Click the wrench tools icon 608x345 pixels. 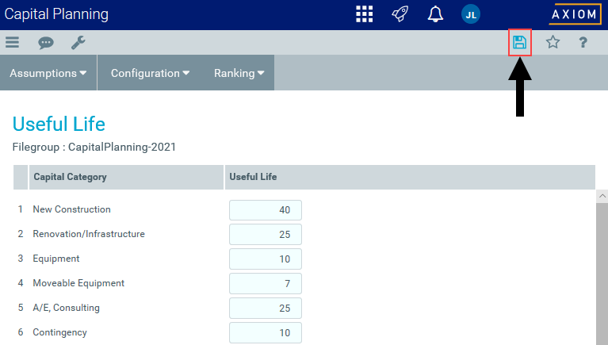click(x=78, y=43)
